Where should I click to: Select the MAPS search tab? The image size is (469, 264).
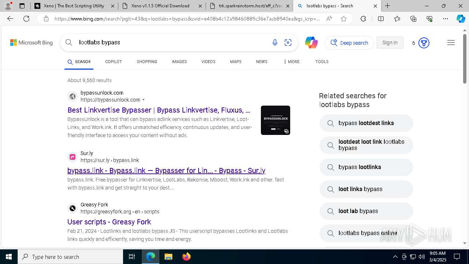pos(236,62)
